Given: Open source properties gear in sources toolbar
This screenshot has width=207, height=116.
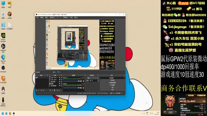Looking at the screenshot, I should point(55,90).
